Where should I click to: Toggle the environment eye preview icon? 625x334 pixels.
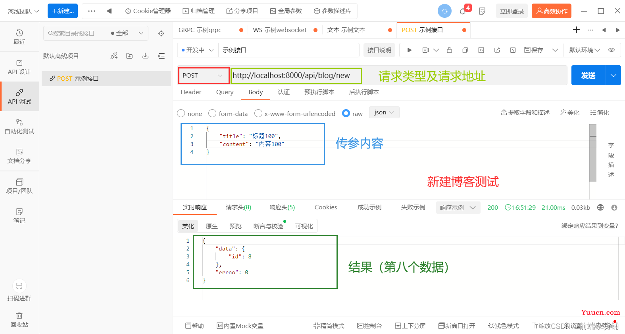[612, 50]
